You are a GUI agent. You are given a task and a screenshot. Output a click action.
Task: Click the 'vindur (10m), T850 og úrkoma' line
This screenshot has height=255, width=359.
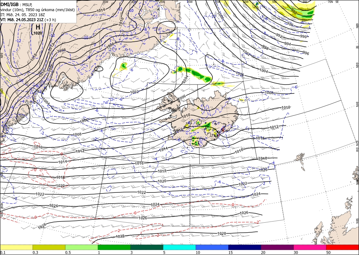pyautogui.click(x=38, y=9)
